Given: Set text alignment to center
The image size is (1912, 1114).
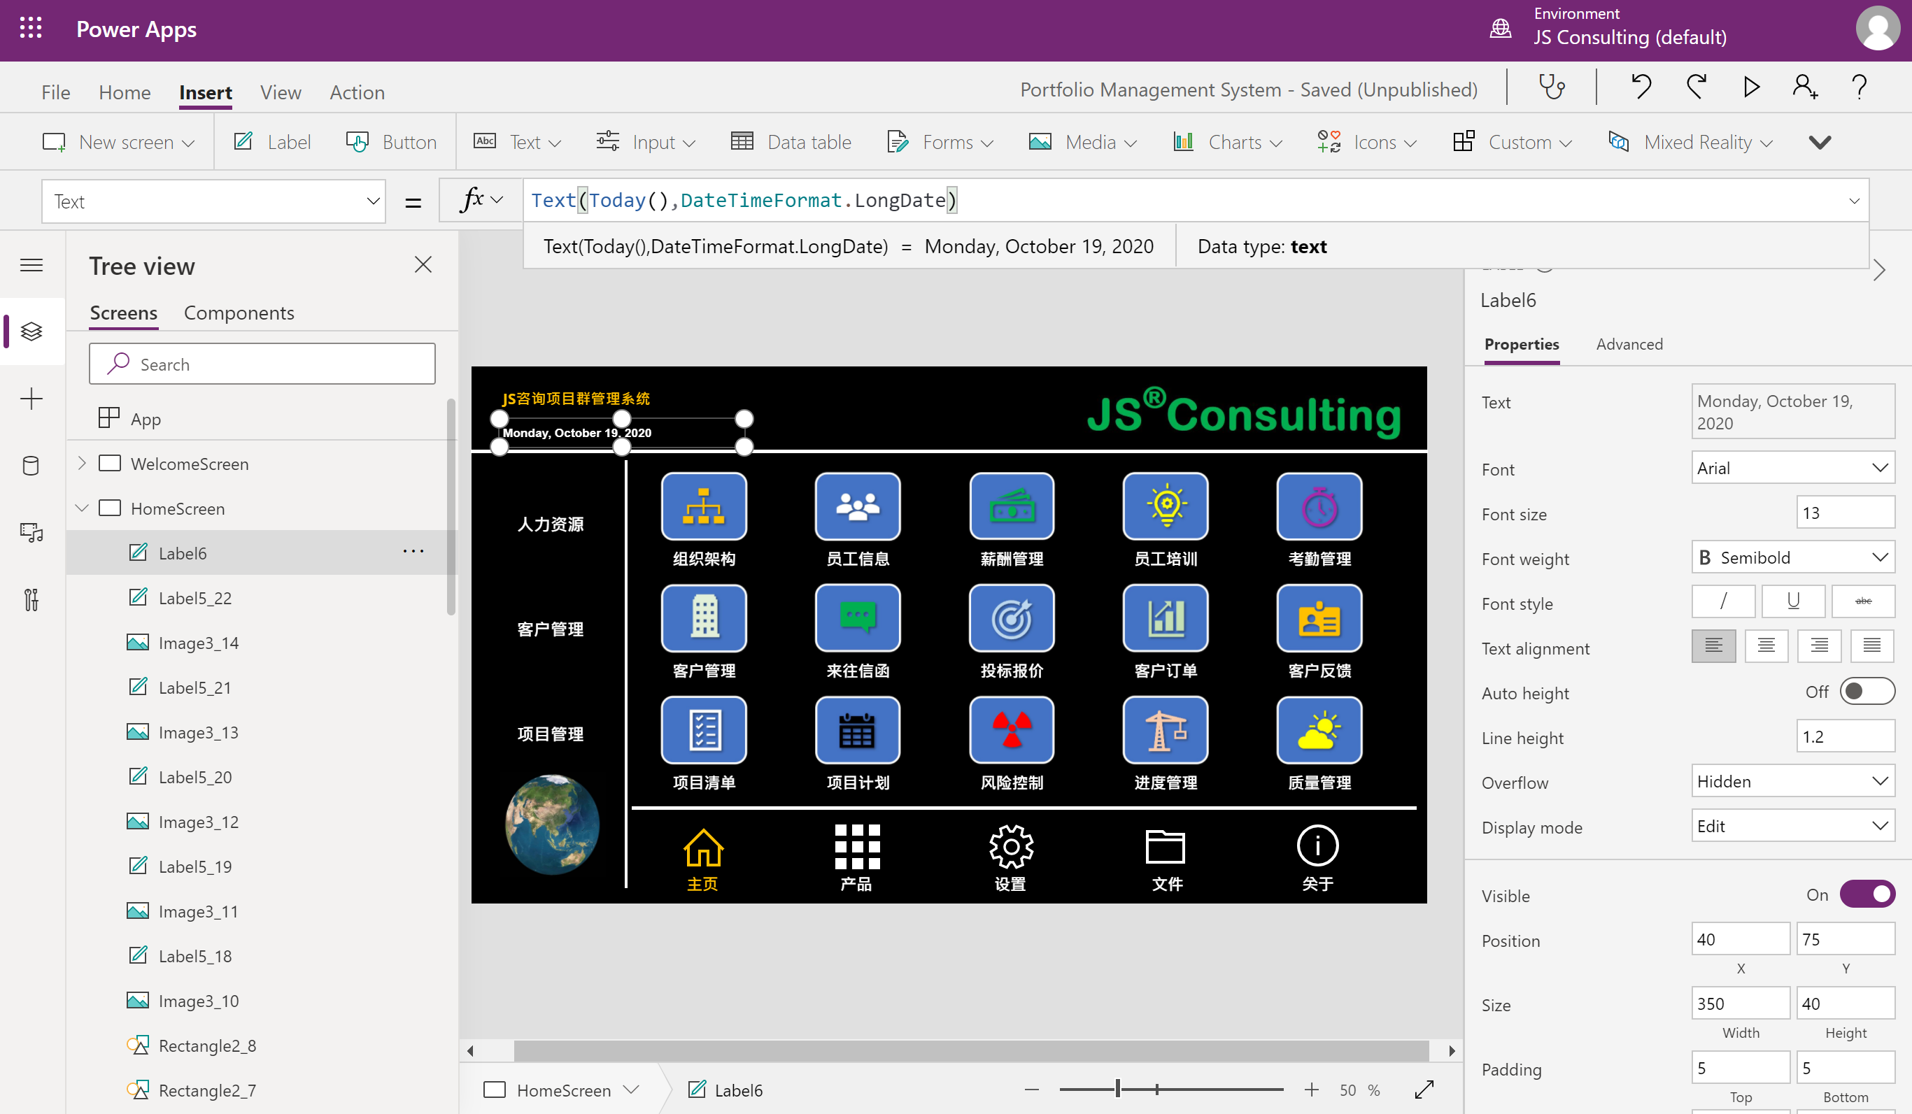Looking at the screenshot, I should tap(1766, 645).
